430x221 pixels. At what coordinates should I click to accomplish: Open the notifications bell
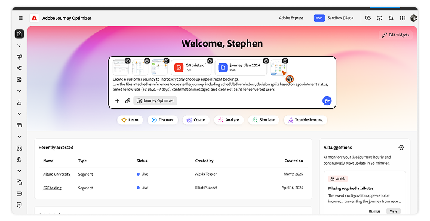click(x=391, y=18)
